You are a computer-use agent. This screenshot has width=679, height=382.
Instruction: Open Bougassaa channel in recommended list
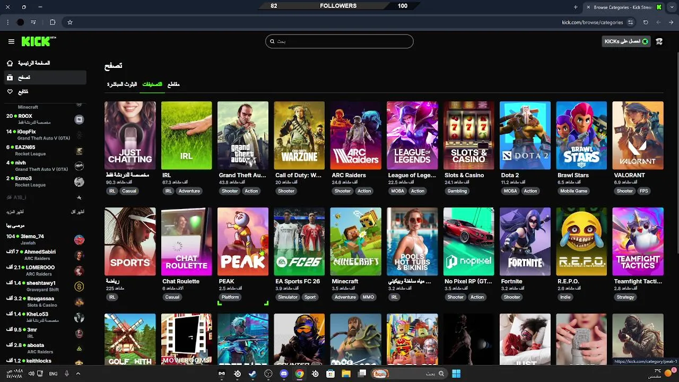point(45,301)
